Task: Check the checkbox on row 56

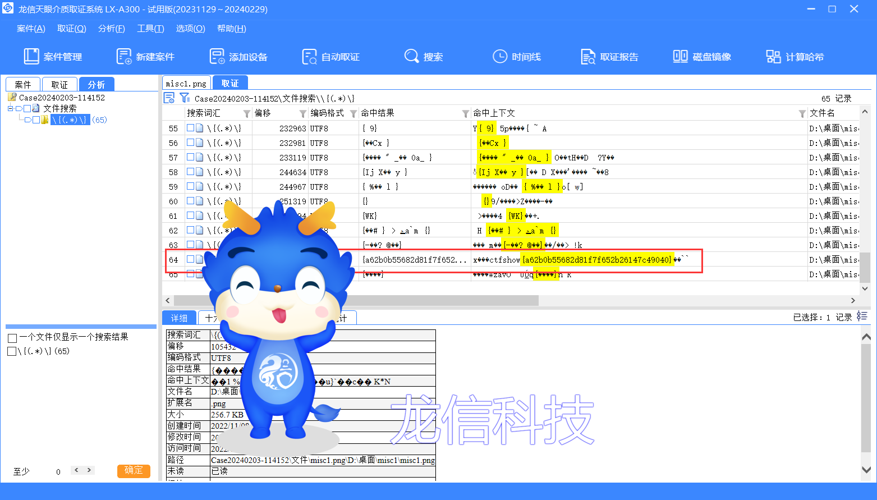Action: tap(191, 143)
